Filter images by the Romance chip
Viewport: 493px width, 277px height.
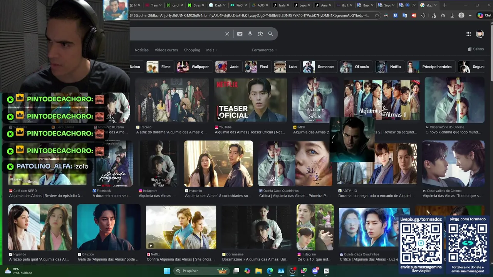tap(319, 67)
